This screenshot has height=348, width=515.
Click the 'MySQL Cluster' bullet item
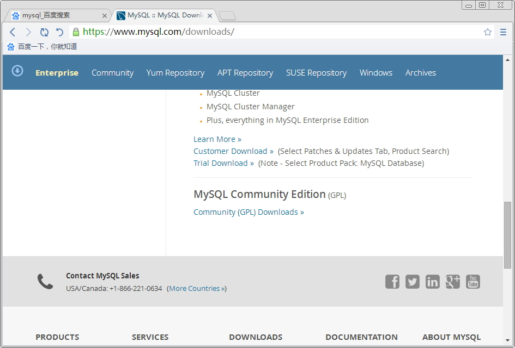pyautogui.click(x=233, y=93)
